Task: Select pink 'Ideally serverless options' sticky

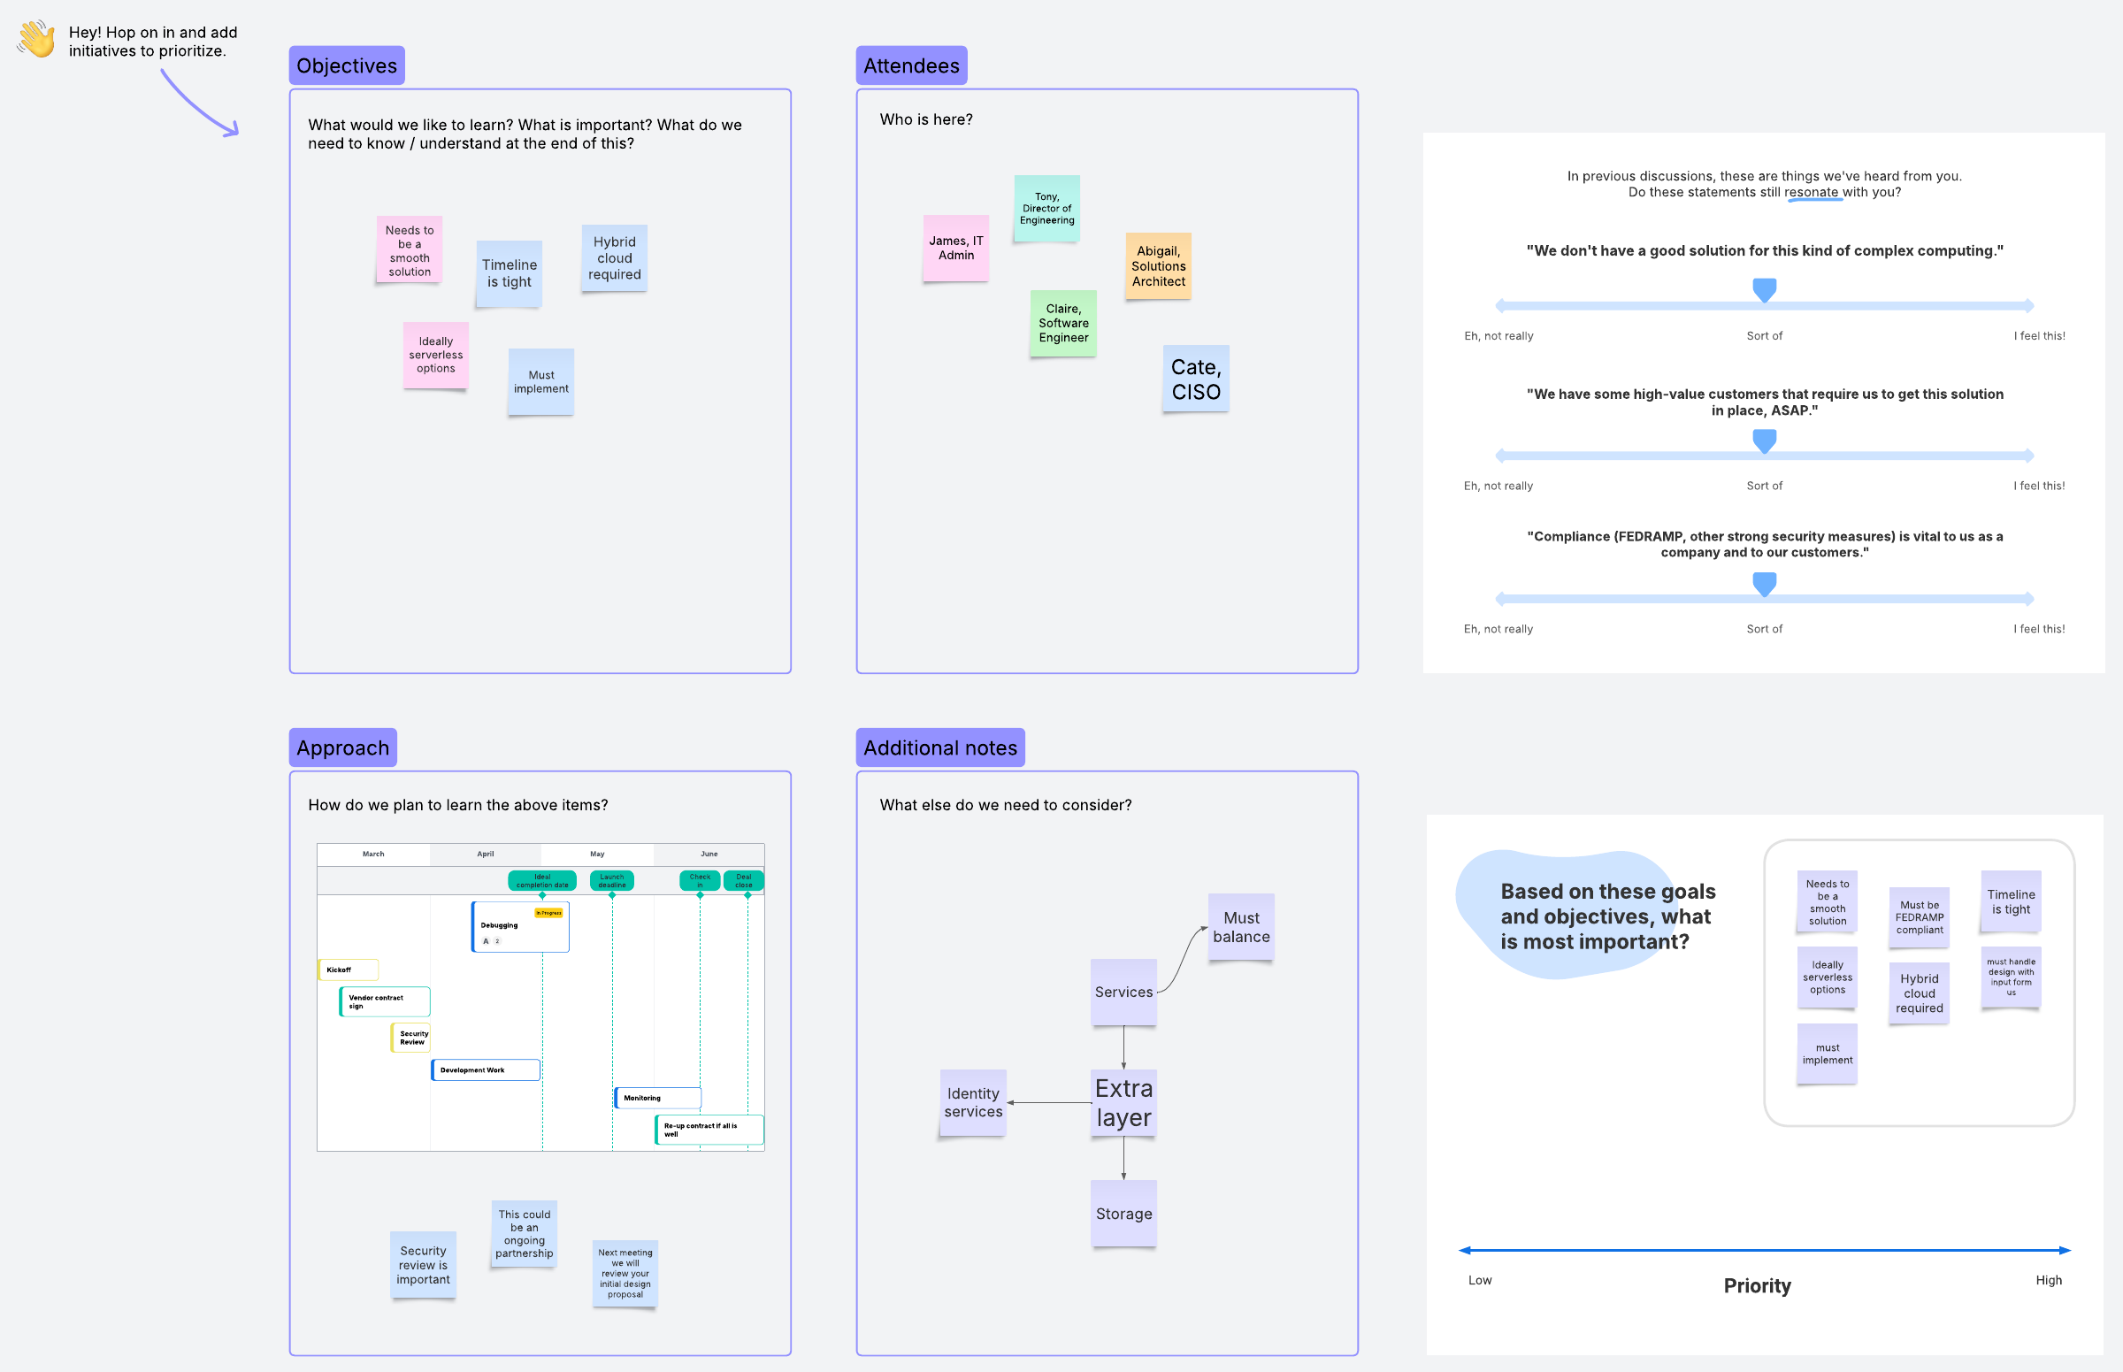Action: [435, 355]
